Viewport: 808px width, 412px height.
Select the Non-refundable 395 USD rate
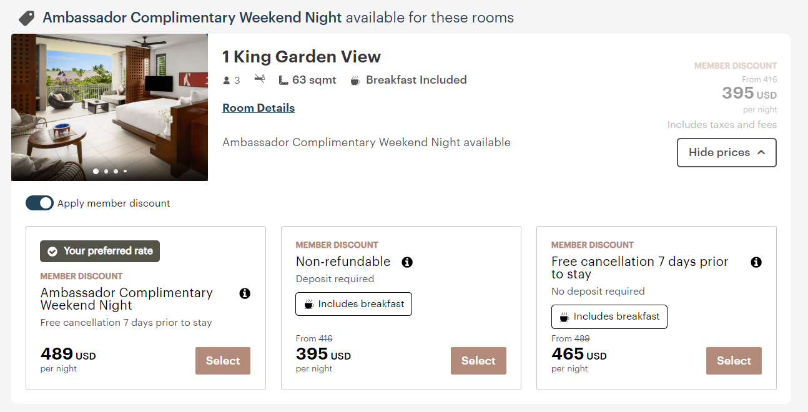pos(478,360)
